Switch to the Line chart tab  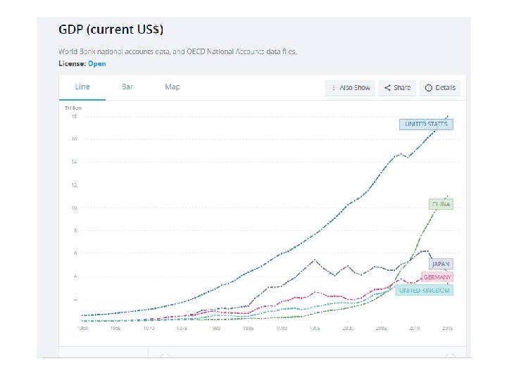(x=82, y=87)
